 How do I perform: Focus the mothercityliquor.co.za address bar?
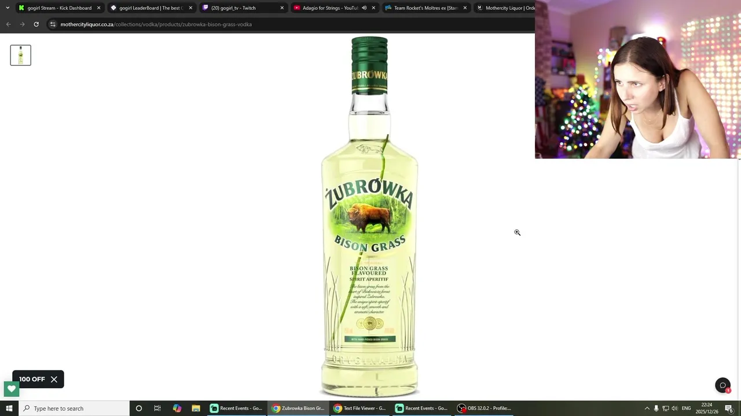coord(156,24)
